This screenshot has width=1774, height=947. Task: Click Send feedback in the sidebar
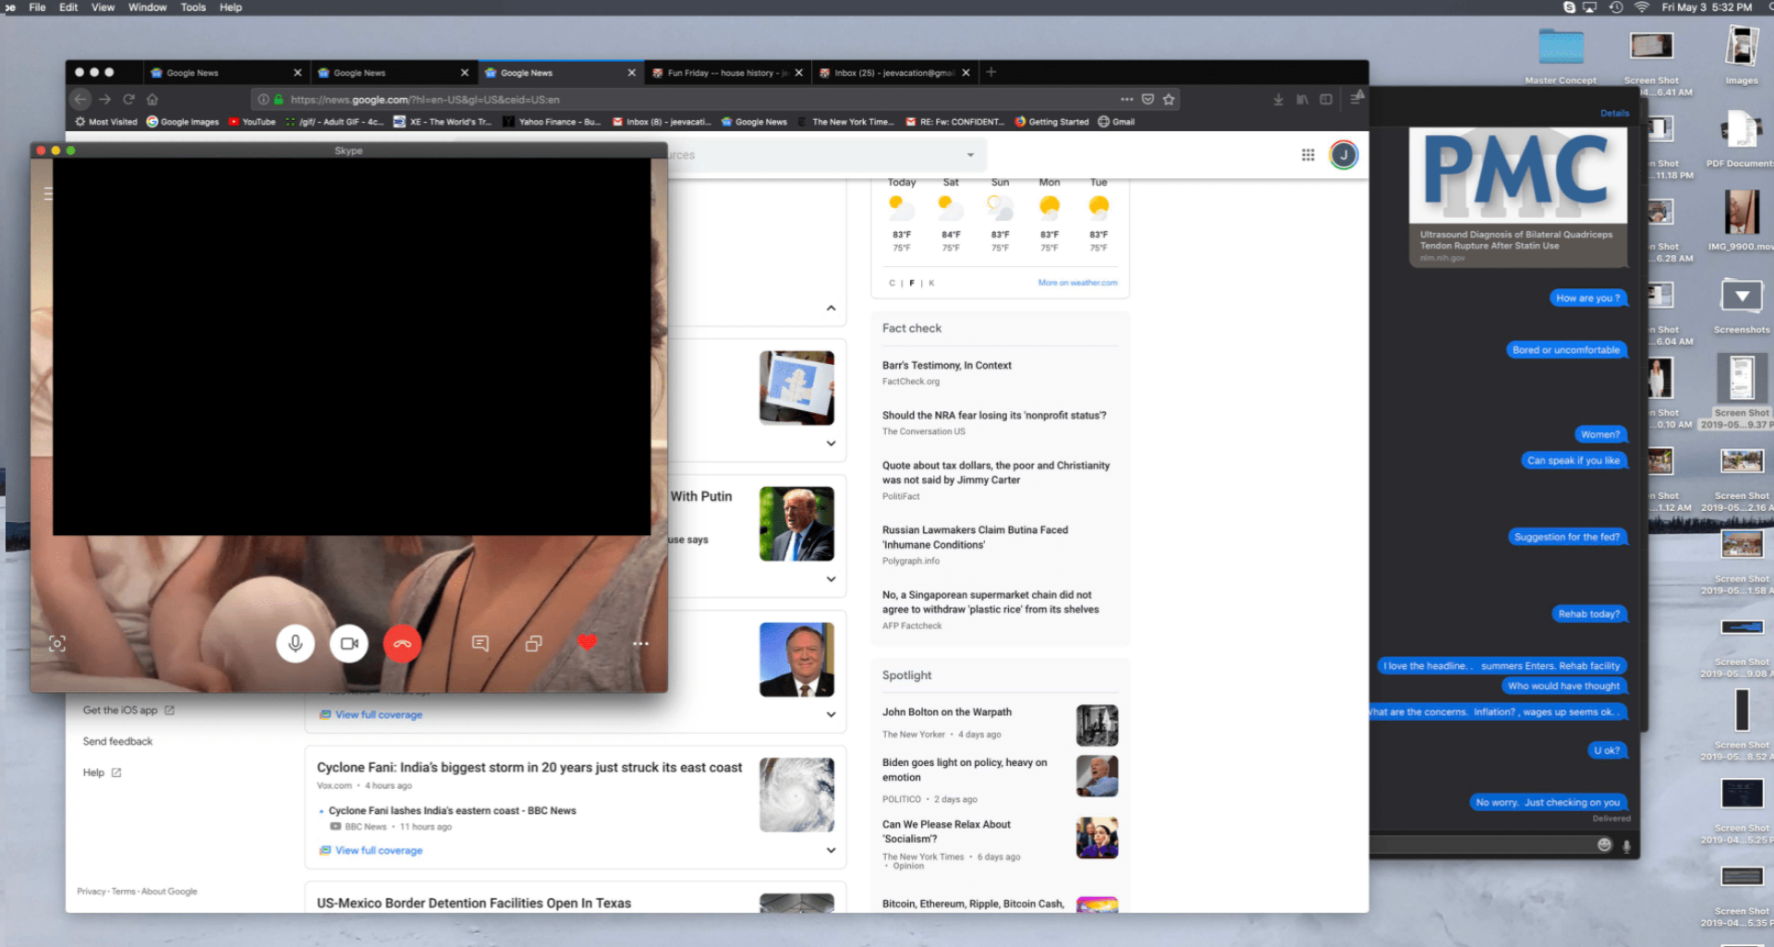tap(117, 741)
